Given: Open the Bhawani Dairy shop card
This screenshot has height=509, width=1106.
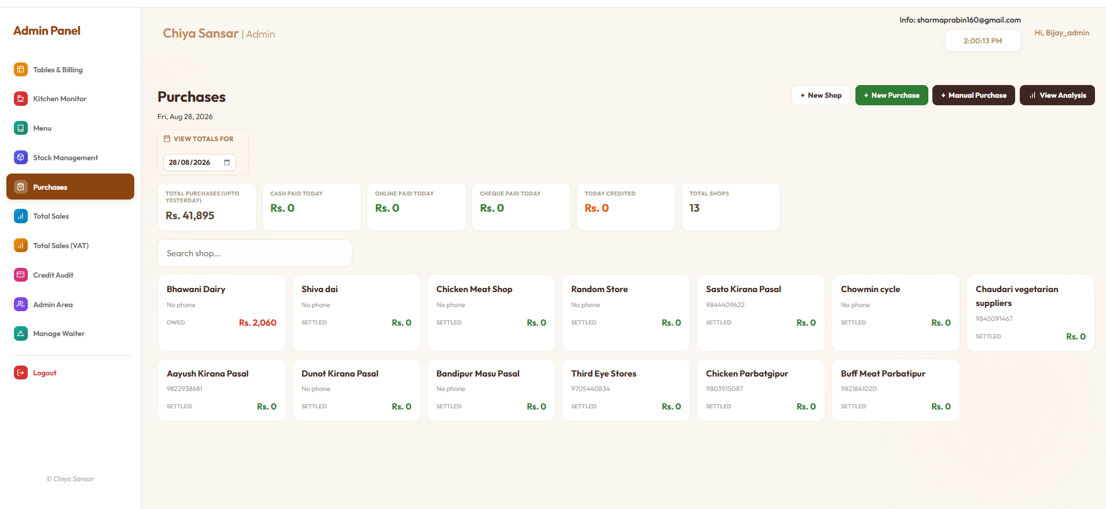Looking at the screenshot, I should 222,313.
